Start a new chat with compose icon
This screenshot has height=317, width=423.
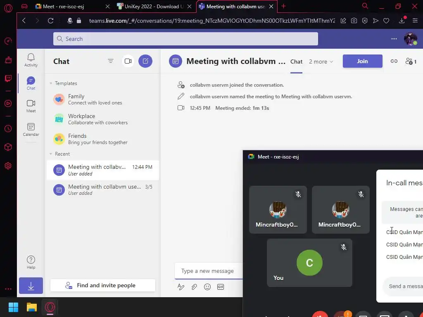(145, 61)
